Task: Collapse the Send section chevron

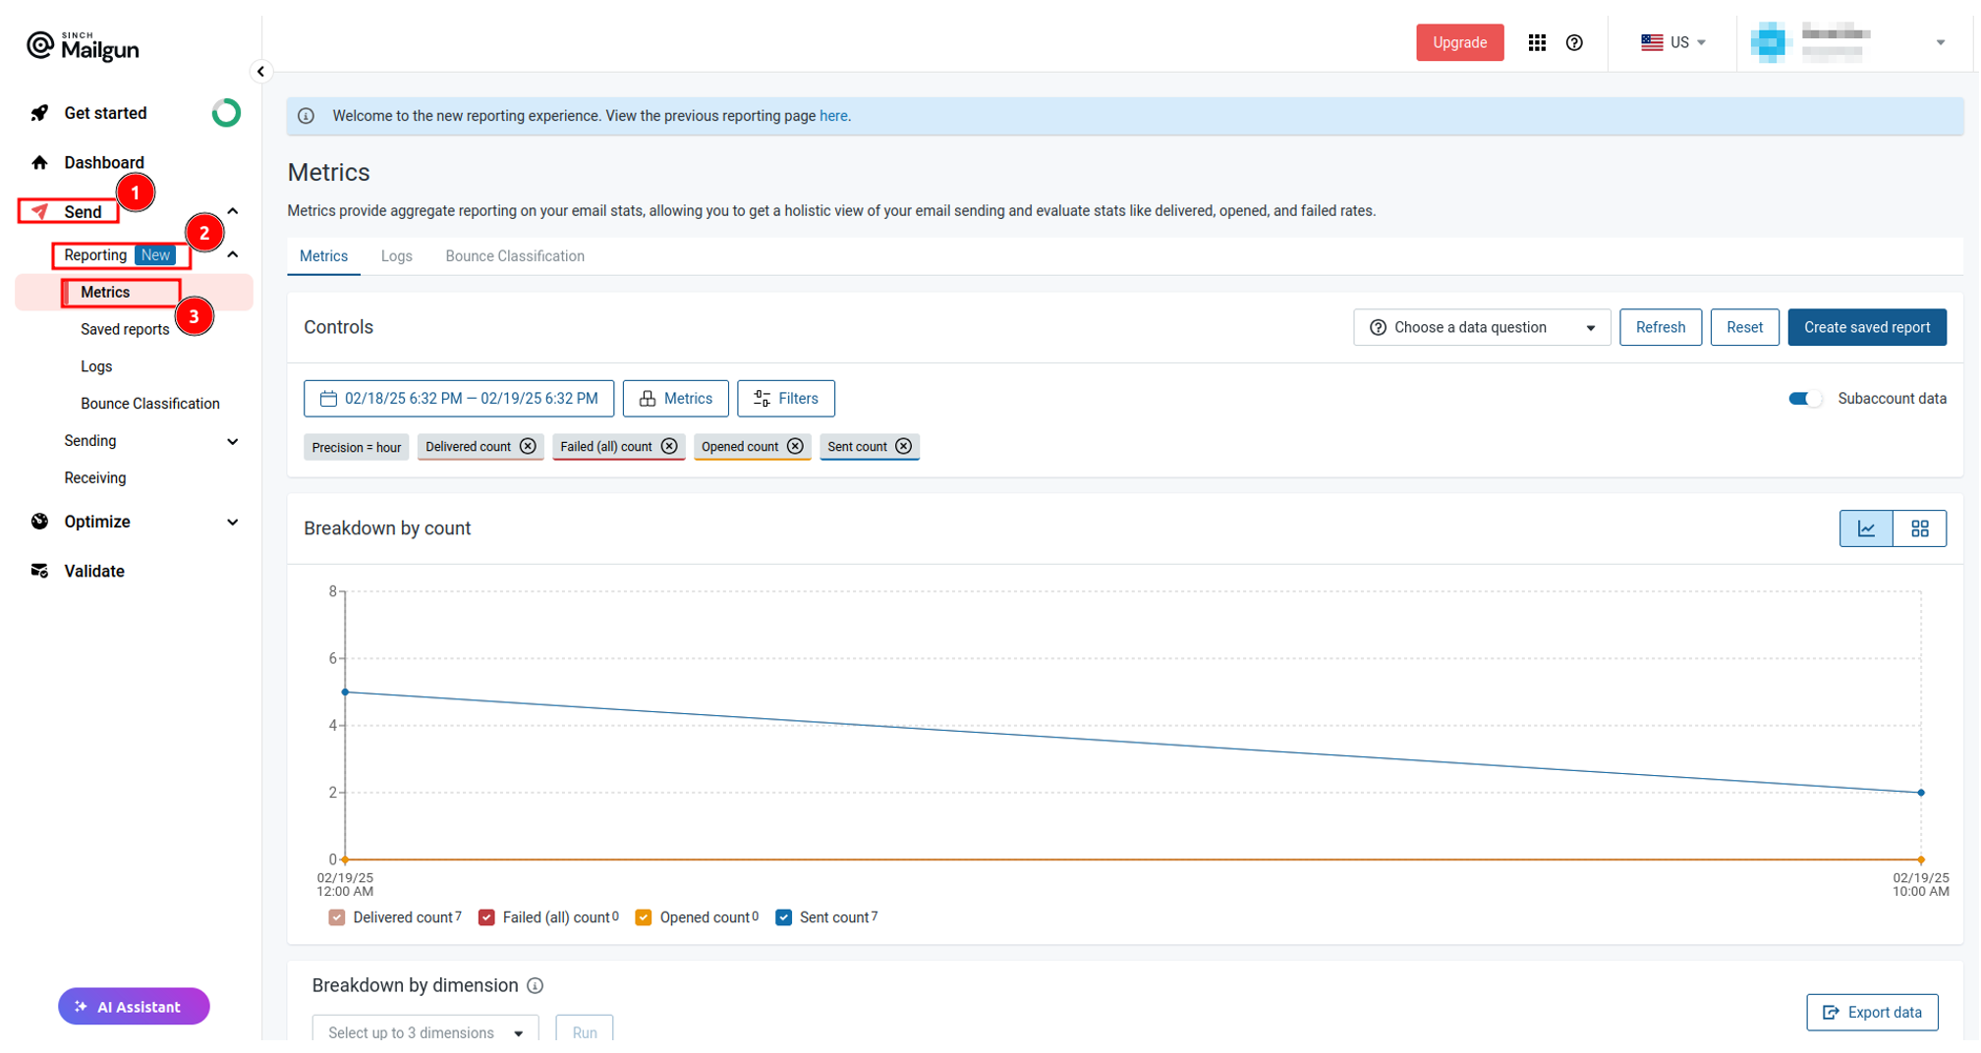Action: pos(233,211)
